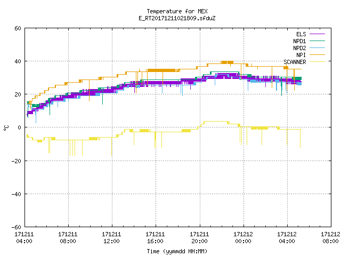Pick the orange NPI legend line sample
This screenshot has width=341, height=256.
[x=317, y=55]
